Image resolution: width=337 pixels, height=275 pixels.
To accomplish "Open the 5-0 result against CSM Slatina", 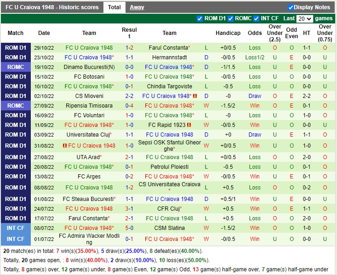I will (x=129, y=228).
